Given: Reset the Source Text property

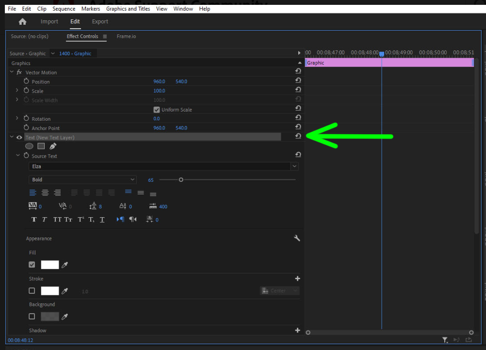Looking at the screenshot, I should click(x=298, y=154).
